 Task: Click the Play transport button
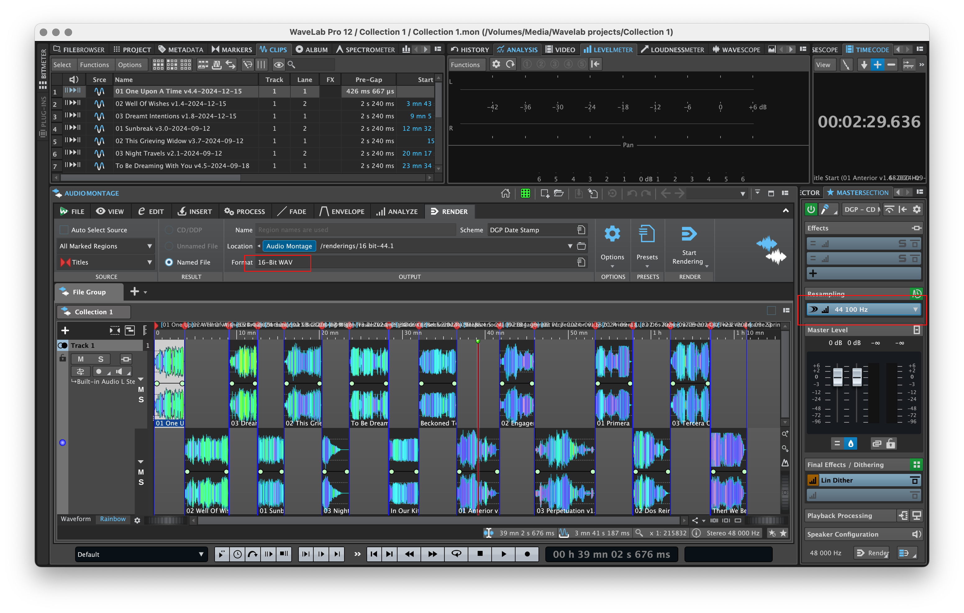point(504,554)
